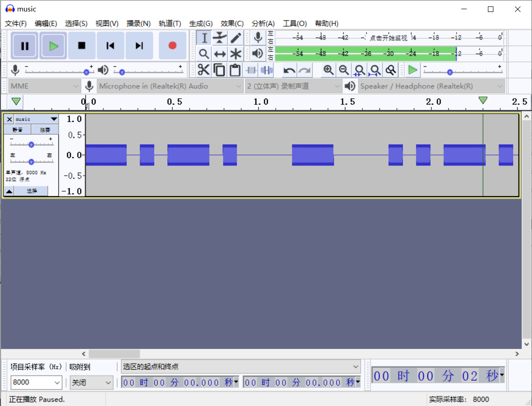
Task: Redo the last undone action
Action: (x=305, y=70)
